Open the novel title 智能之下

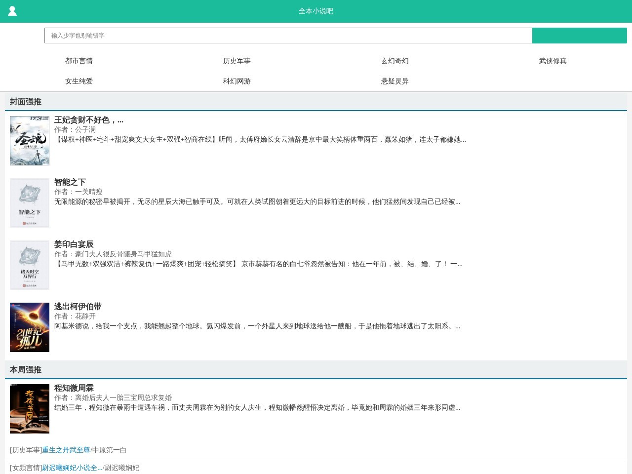coord(70,182)
